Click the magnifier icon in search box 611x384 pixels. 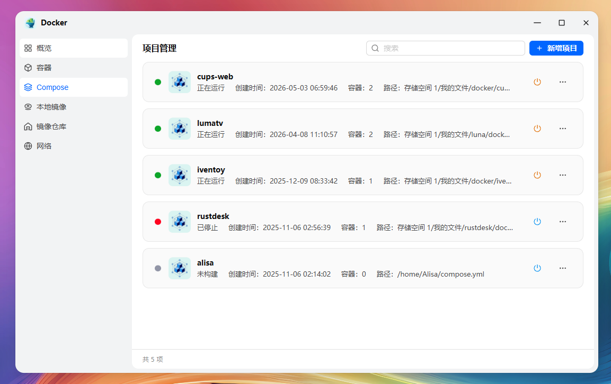[x=375, y=48]
